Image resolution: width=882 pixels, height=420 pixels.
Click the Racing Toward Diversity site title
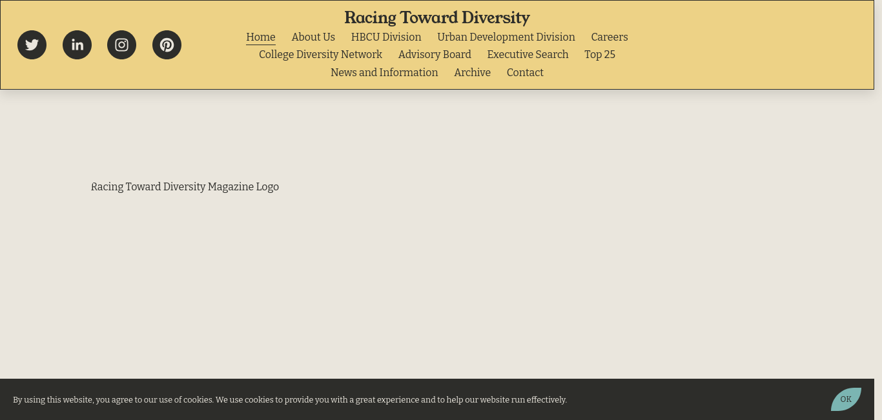437,17
